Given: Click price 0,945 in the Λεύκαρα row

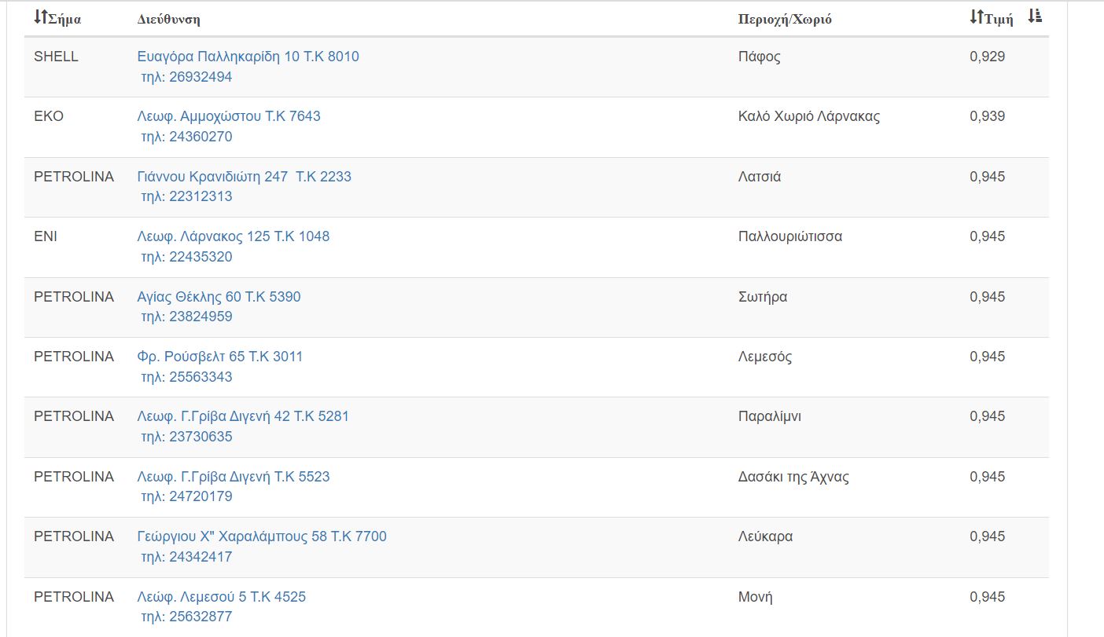Looking at the screenshot, I should [988, 536].
